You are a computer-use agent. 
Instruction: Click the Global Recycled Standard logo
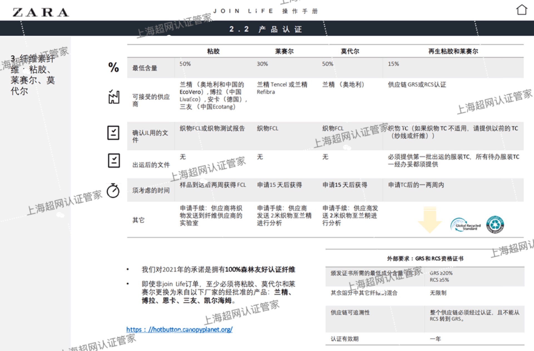click(465, 225)
